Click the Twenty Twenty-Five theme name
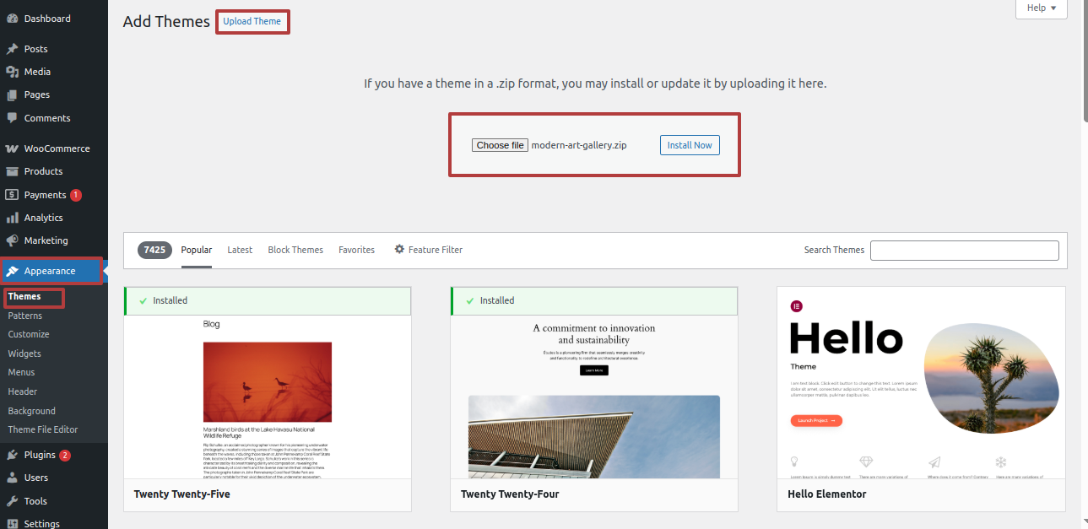The image size is (1088, 529). point(182,494)
